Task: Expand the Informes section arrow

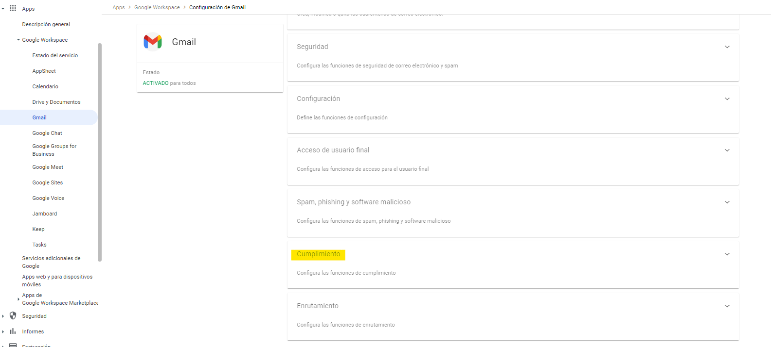Action: coord(3,332)
